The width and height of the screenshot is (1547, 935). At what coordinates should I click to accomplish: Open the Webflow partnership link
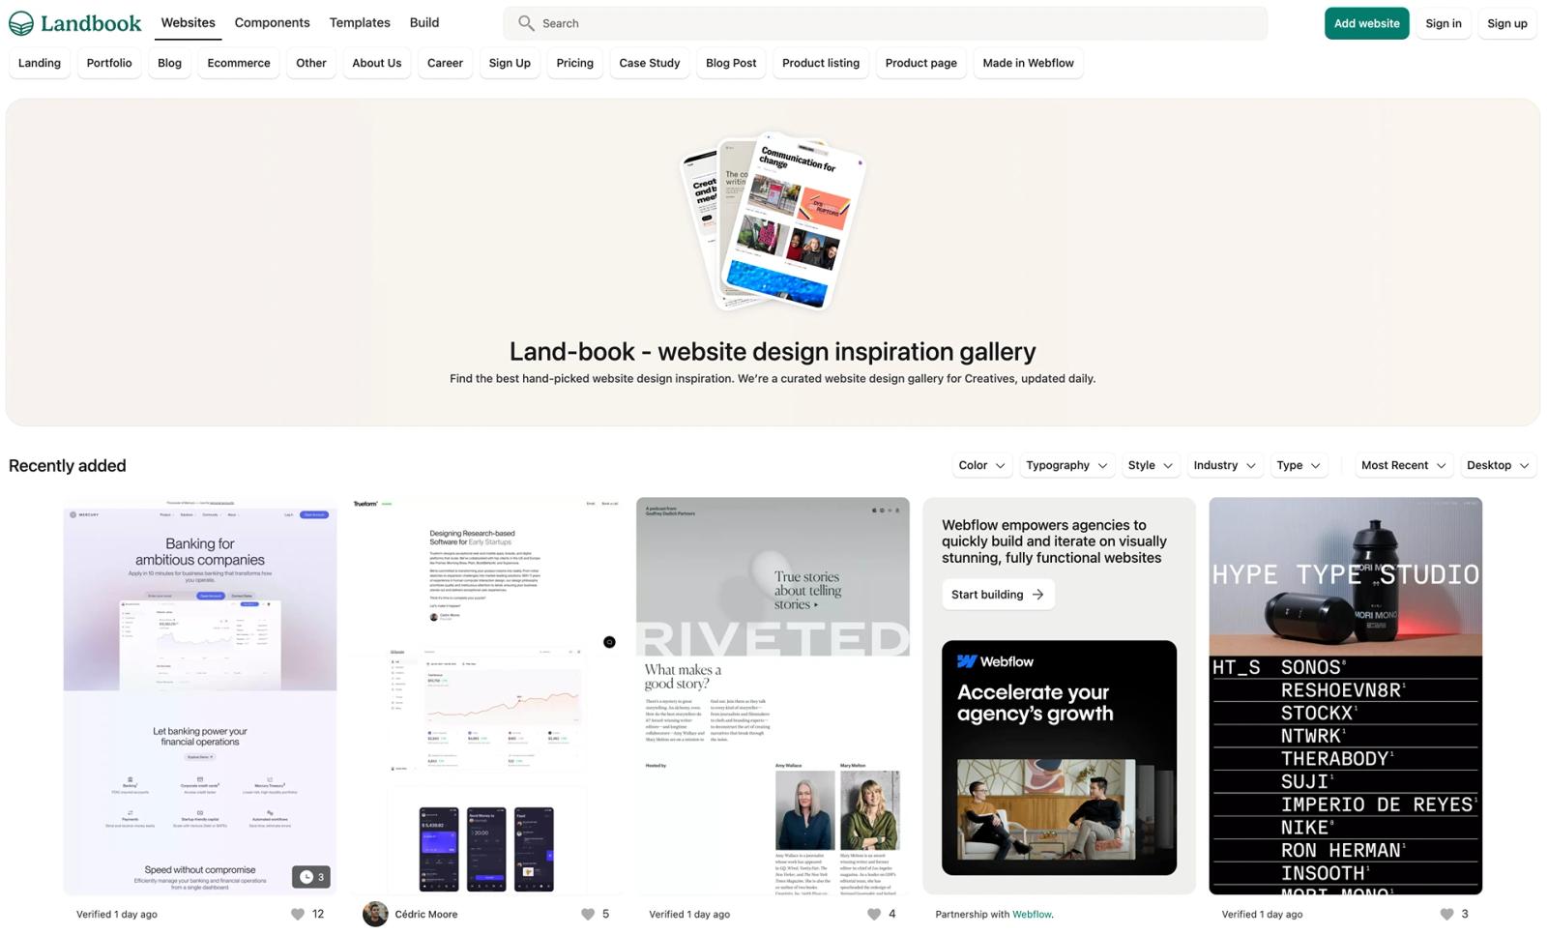[1032, 914]
